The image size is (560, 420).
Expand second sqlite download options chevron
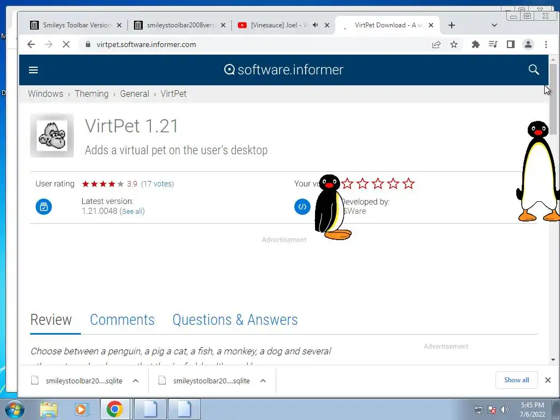263,381
